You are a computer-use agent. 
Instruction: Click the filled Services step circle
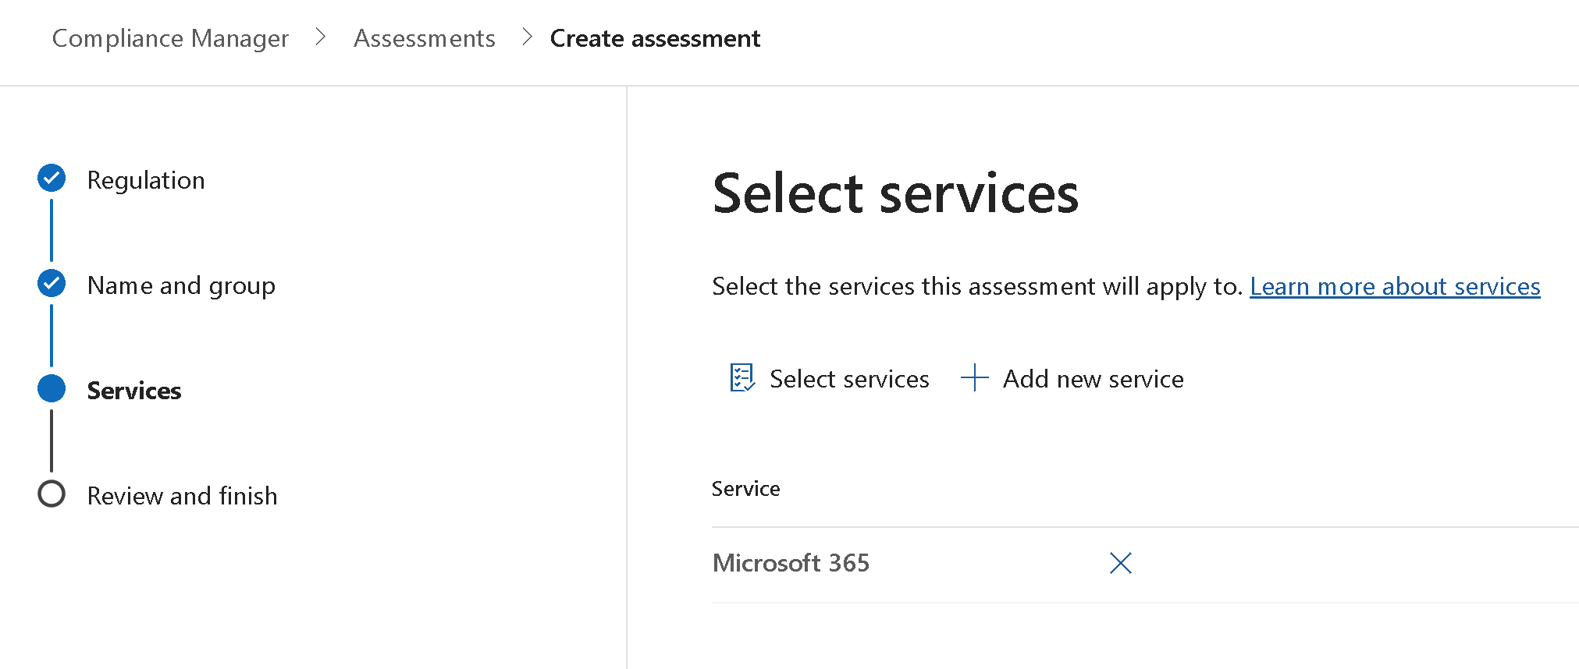(52, 389)
